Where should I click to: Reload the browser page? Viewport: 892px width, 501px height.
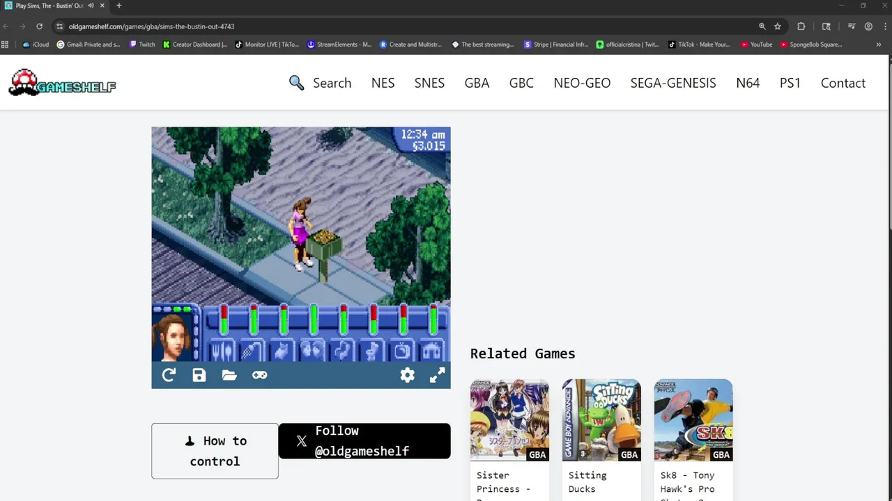[x=39, y=26]
